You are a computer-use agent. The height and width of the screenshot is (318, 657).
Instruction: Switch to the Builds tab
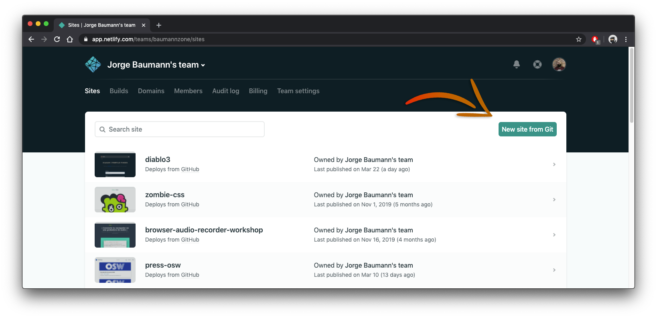119,91
